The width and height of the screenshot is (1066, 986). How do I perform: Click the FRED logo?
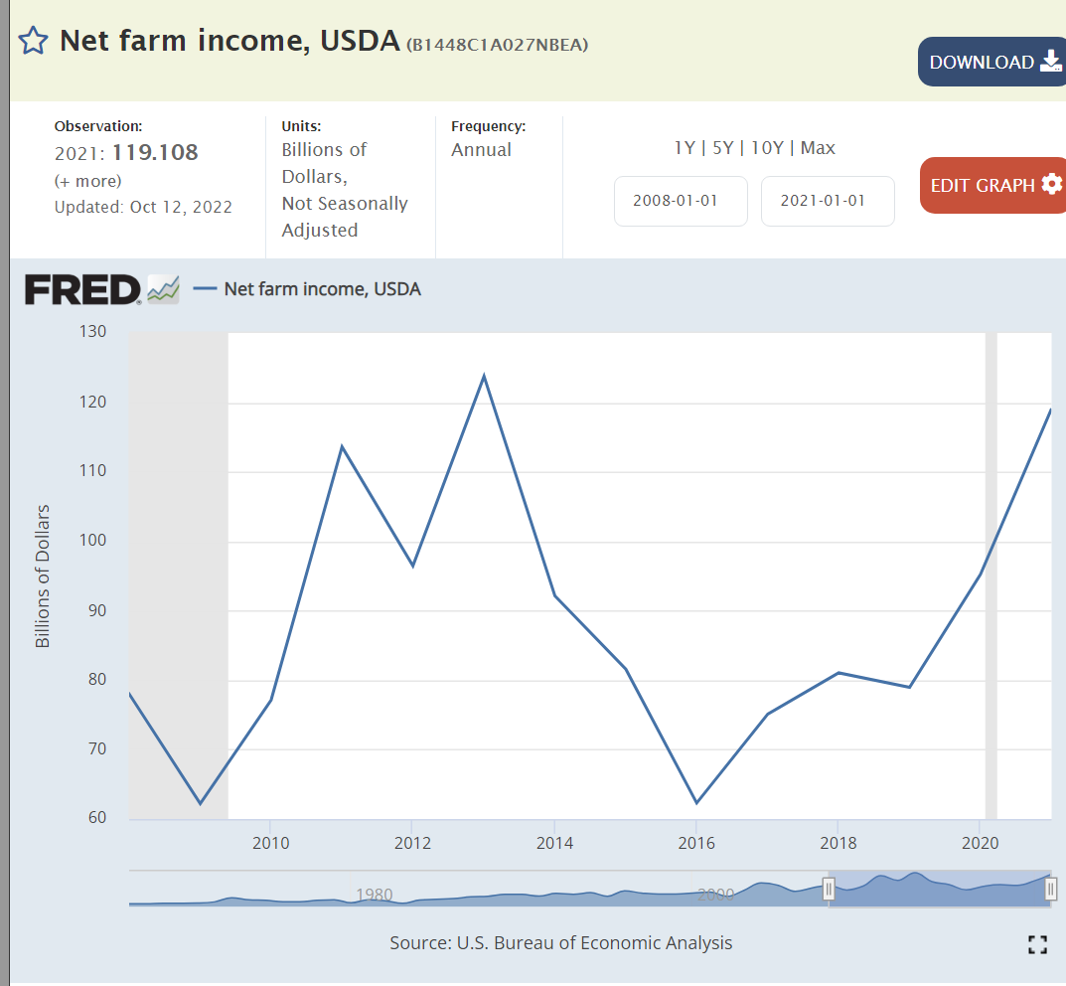(x=82, y=289)
